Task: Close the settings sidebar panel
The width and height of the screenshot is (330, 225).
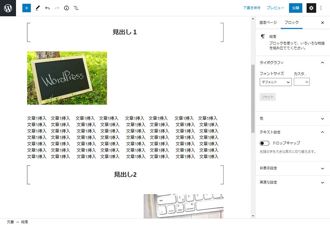Action: click(x=322, y=23)
